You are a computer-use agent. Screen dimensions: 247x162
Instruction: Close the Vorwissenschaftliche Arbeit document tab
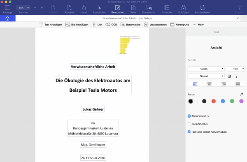(238, 19)
